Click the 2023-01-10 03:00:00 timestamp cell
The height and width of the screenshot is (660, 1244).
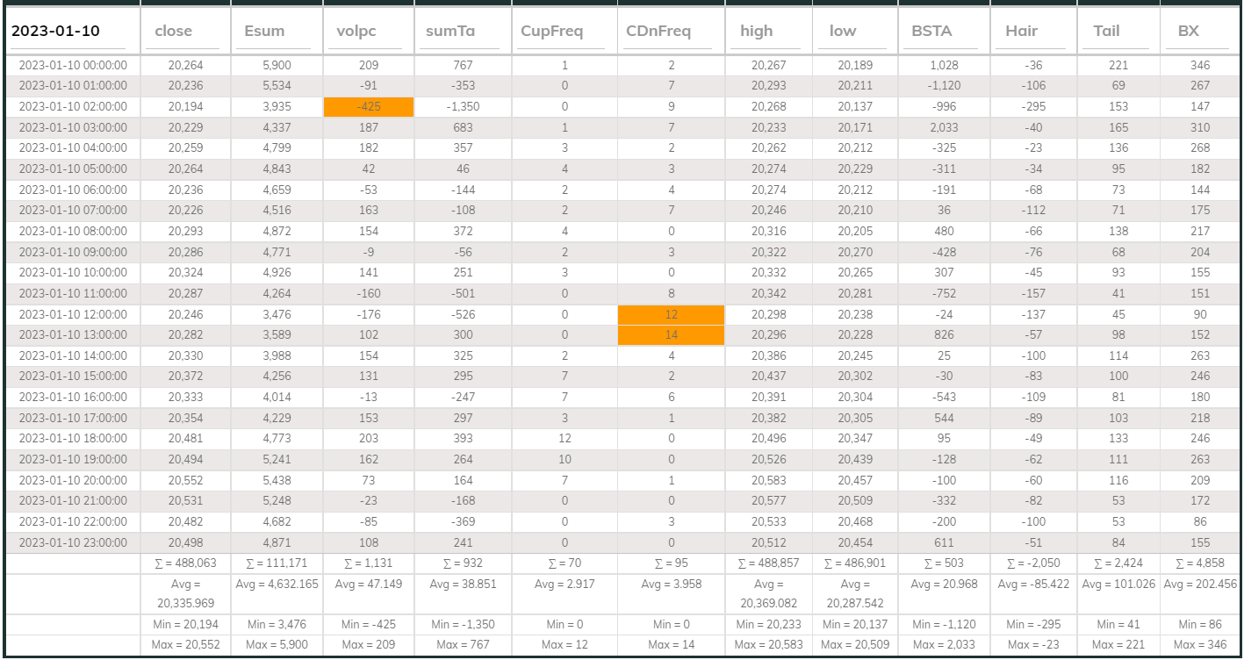(73, 128)
